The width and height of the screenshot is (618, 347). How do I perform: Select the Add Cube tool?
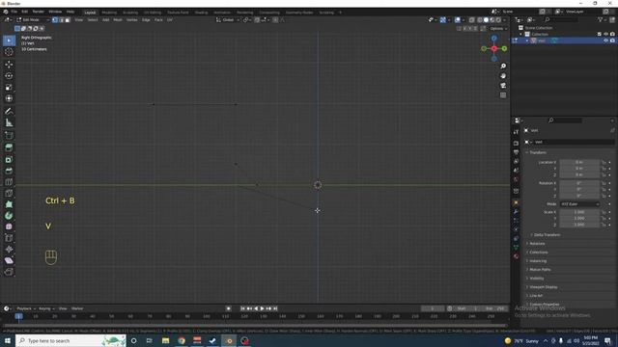coord(9,135)
